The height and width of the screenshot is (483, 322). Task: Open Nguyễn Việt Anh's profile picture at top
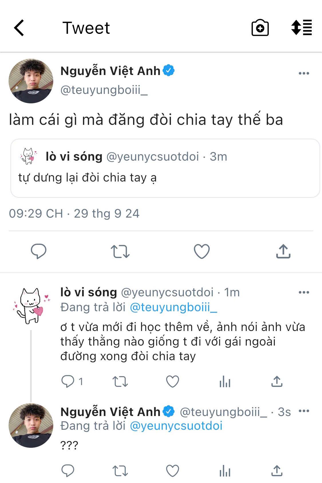[x=31, y=81]
